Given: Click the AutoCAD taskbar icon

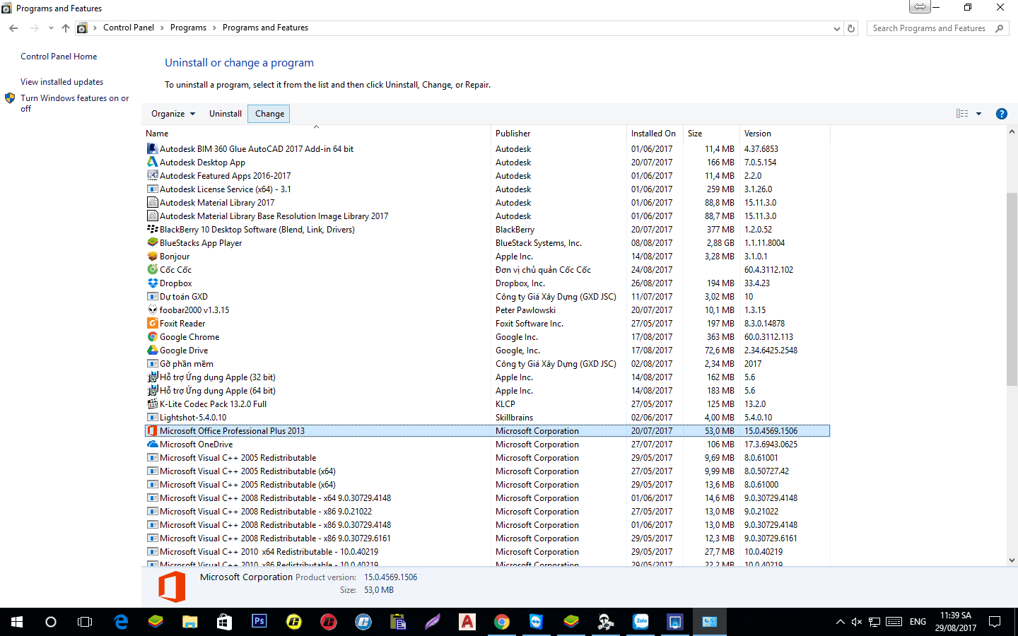Looking at the screenshot, I should point(467,621).
